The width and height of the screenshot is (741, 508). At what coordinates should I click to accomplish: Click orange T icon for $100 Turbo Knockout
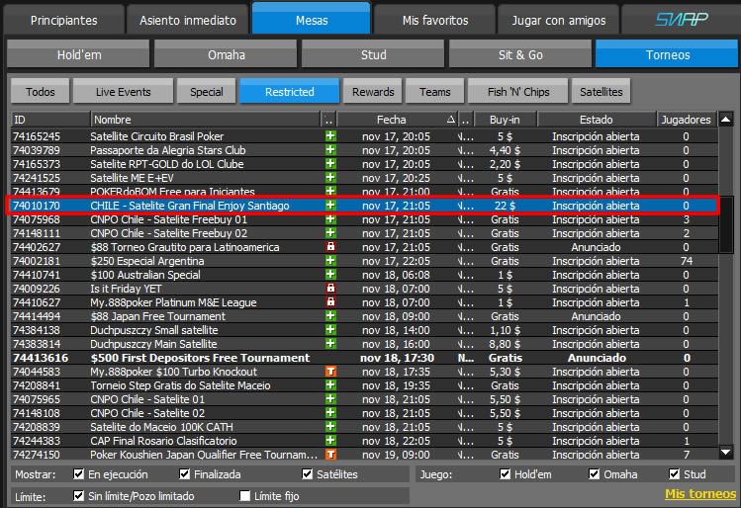[330, 372]
